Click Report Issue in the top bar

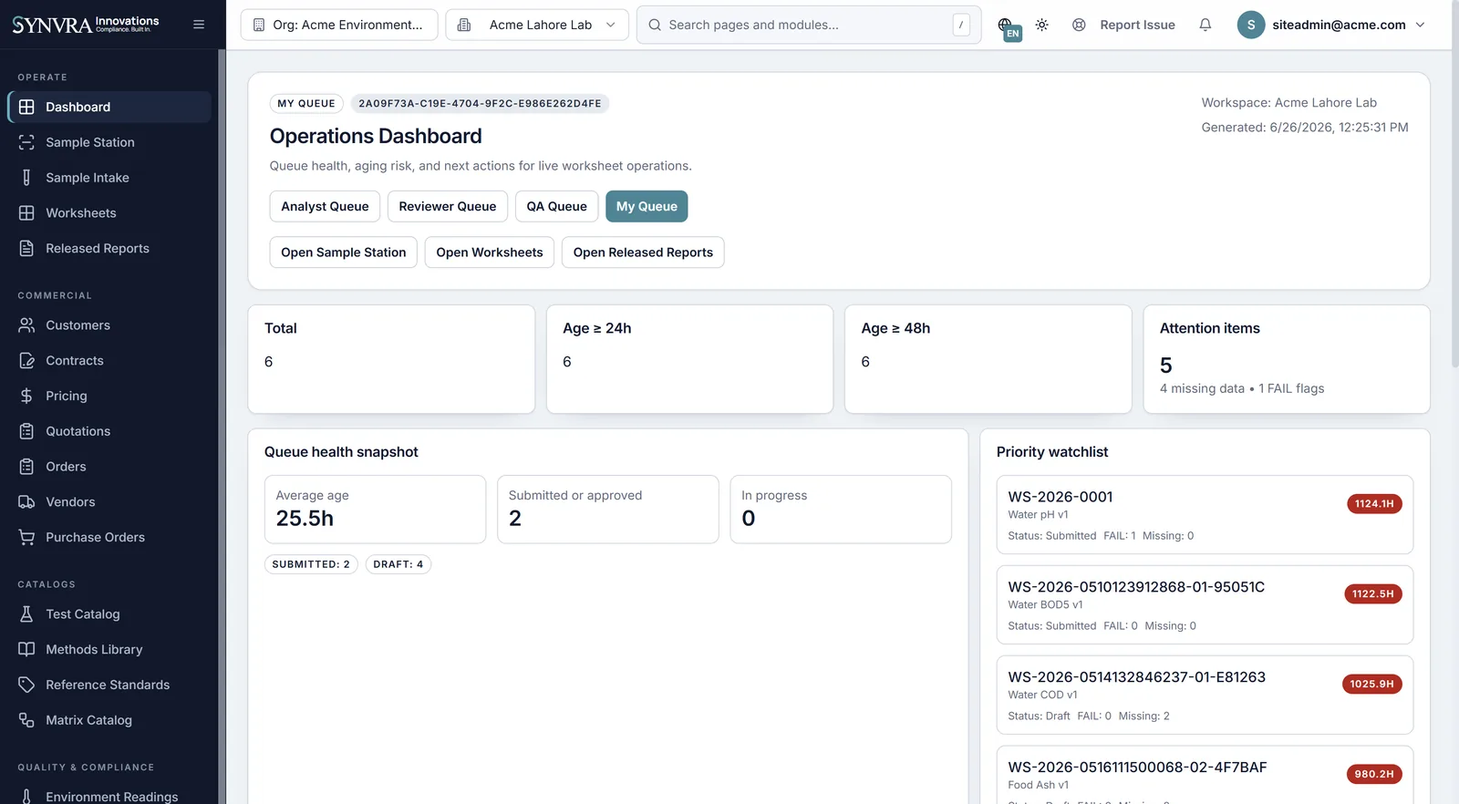pyautogui.click(x=1123, y=25)
